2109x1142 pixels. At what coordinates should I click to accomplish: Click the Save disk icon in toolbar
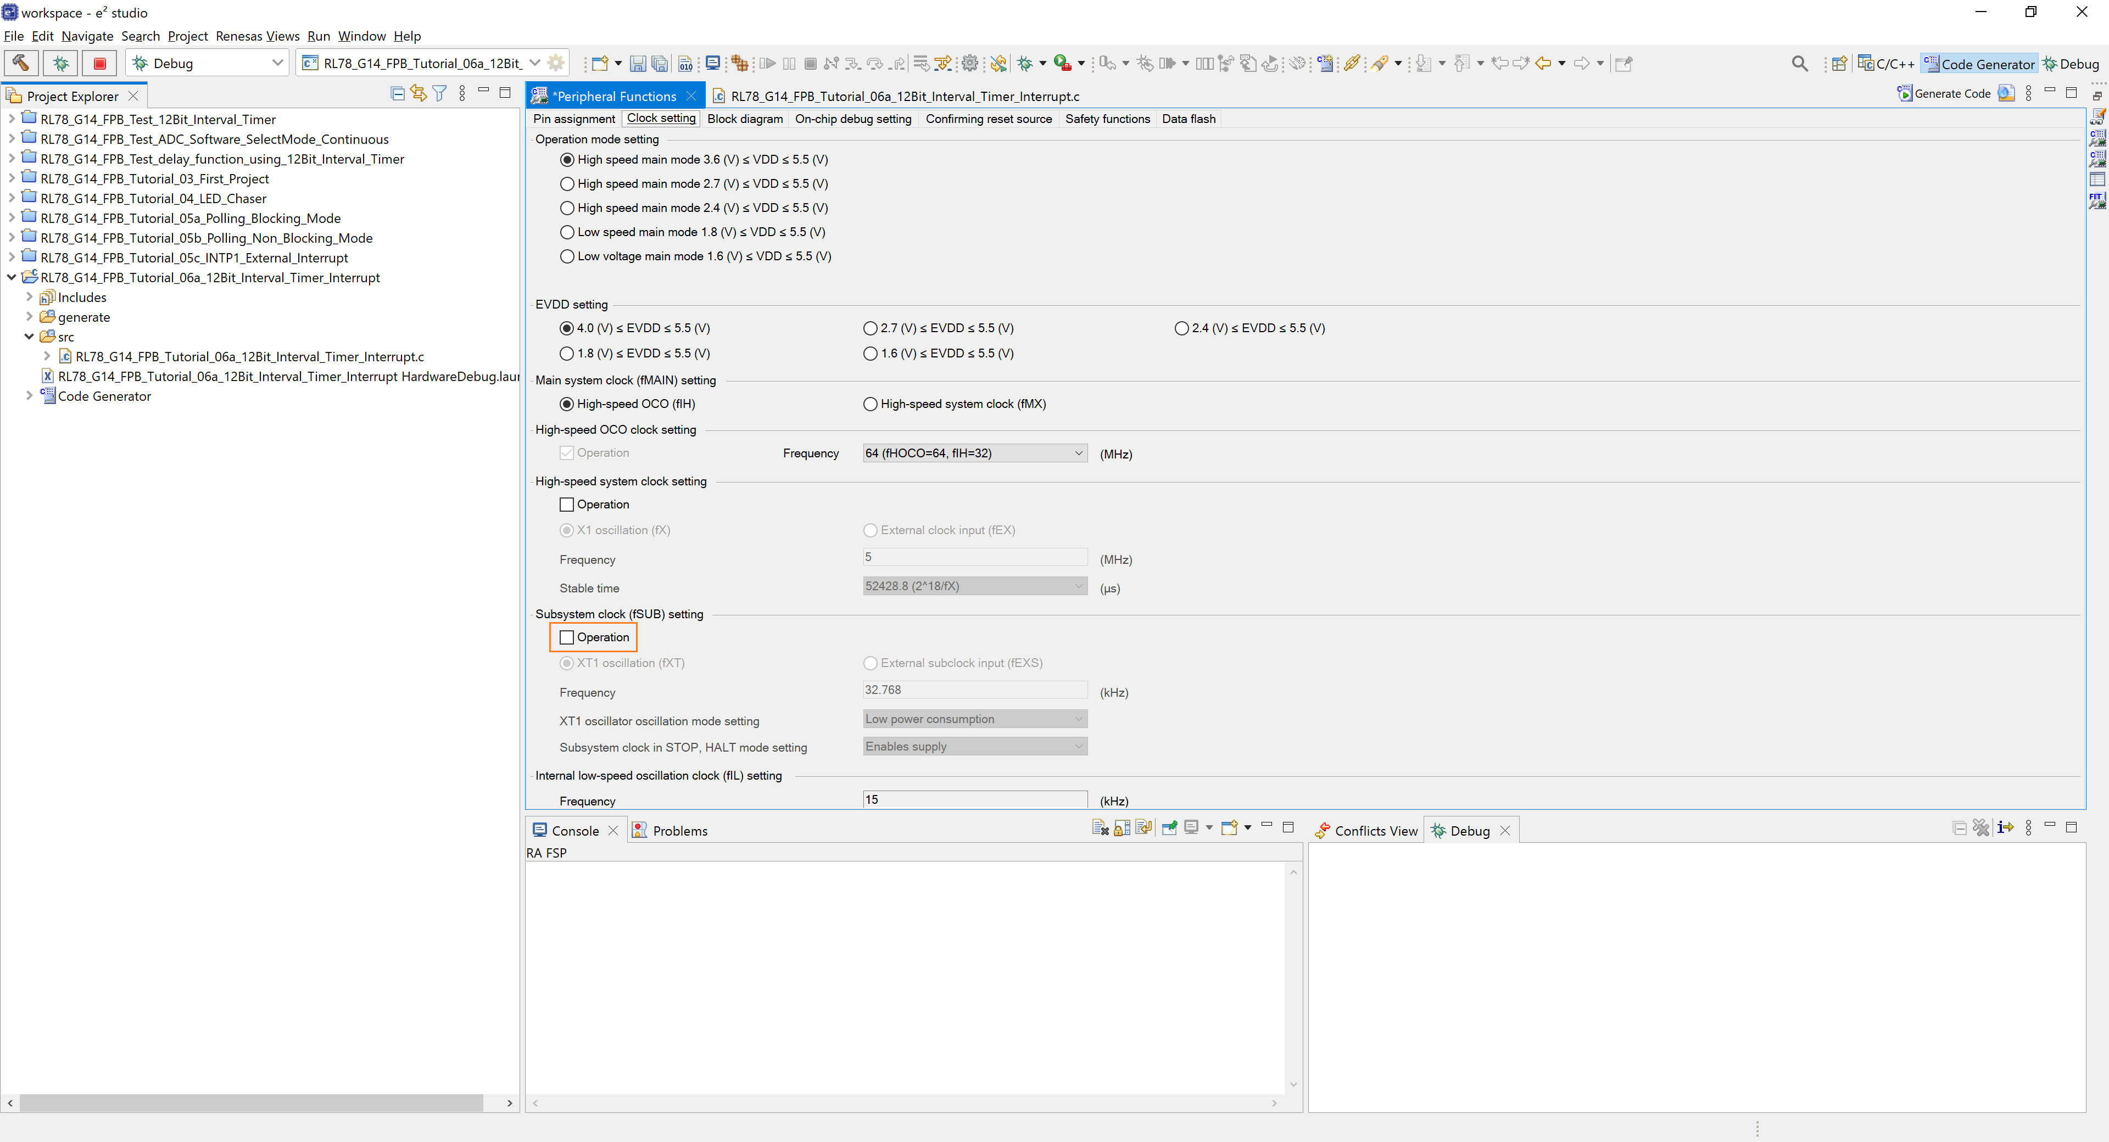[638, 64]
